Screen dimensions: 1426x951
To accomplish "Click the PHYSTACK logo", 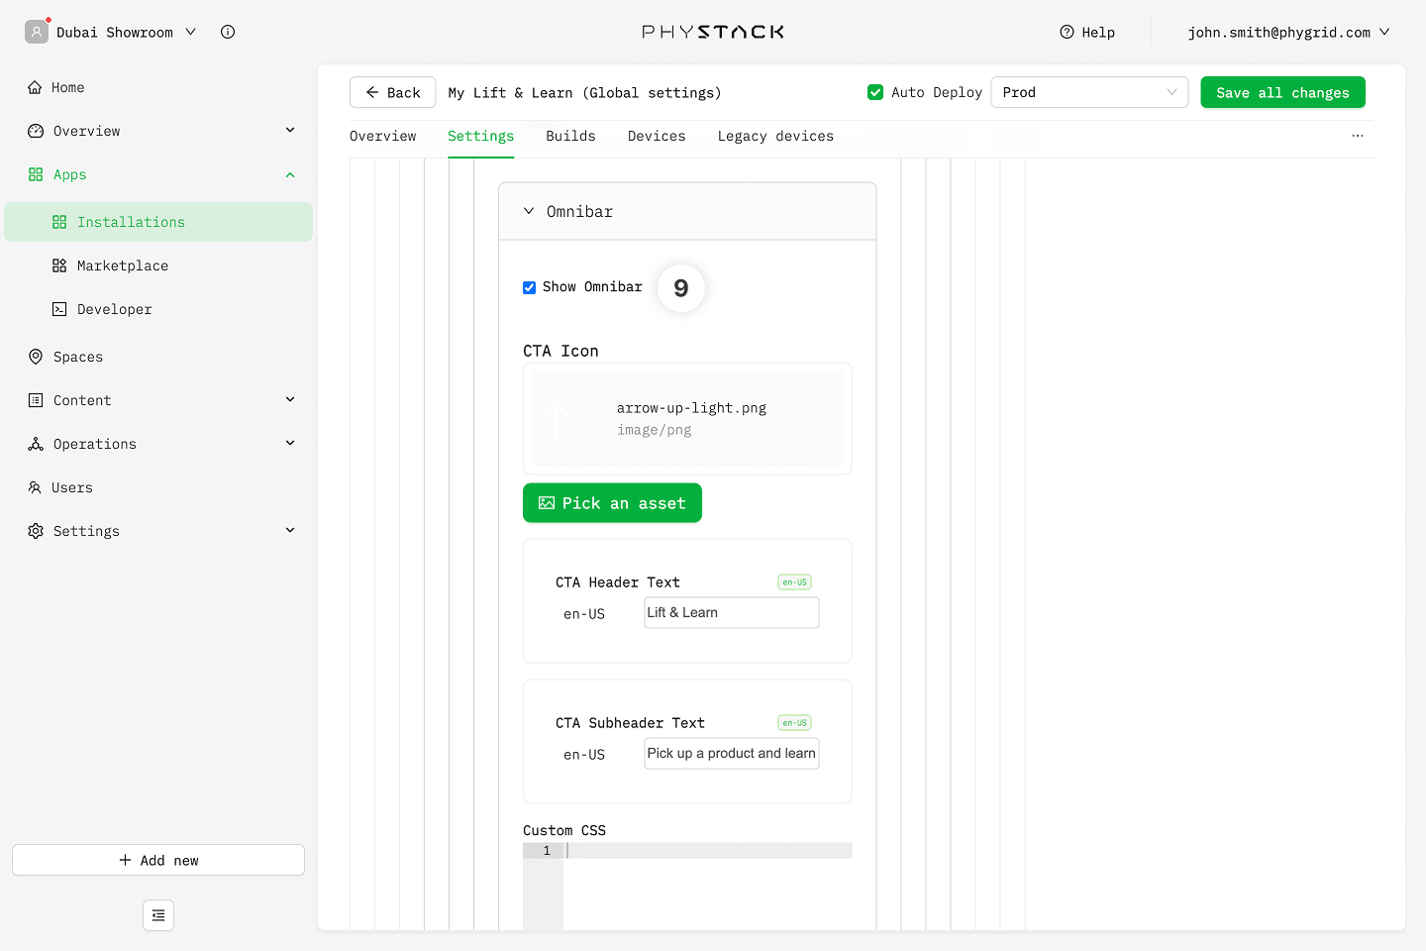I will click(x=713, y=32).
